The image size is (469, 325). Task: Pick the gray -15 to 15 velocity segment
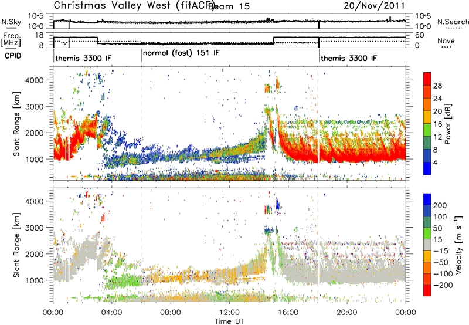[x=427, y=245]
